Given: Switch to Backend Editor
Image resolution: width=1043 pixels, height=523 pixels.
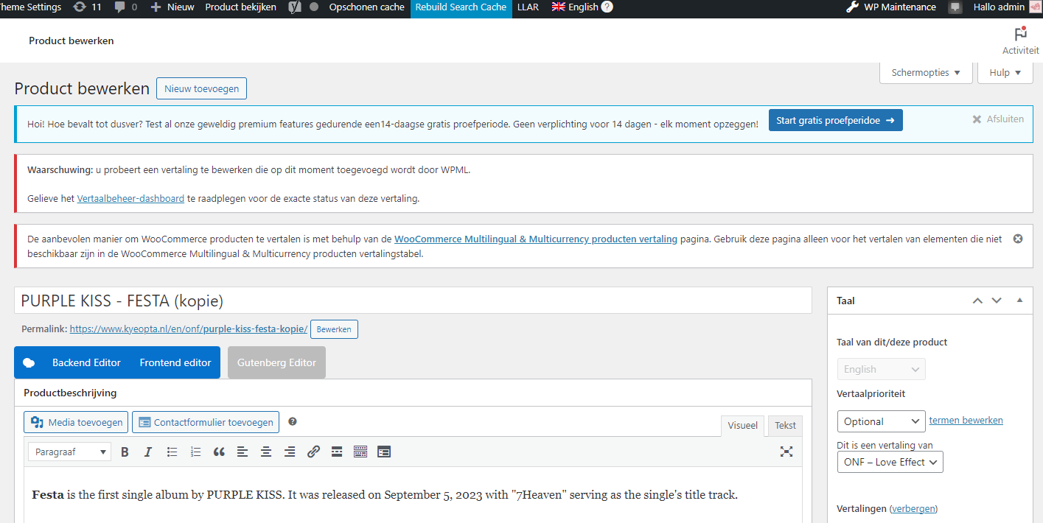Looking at the screenshot, I should [86, 362].
